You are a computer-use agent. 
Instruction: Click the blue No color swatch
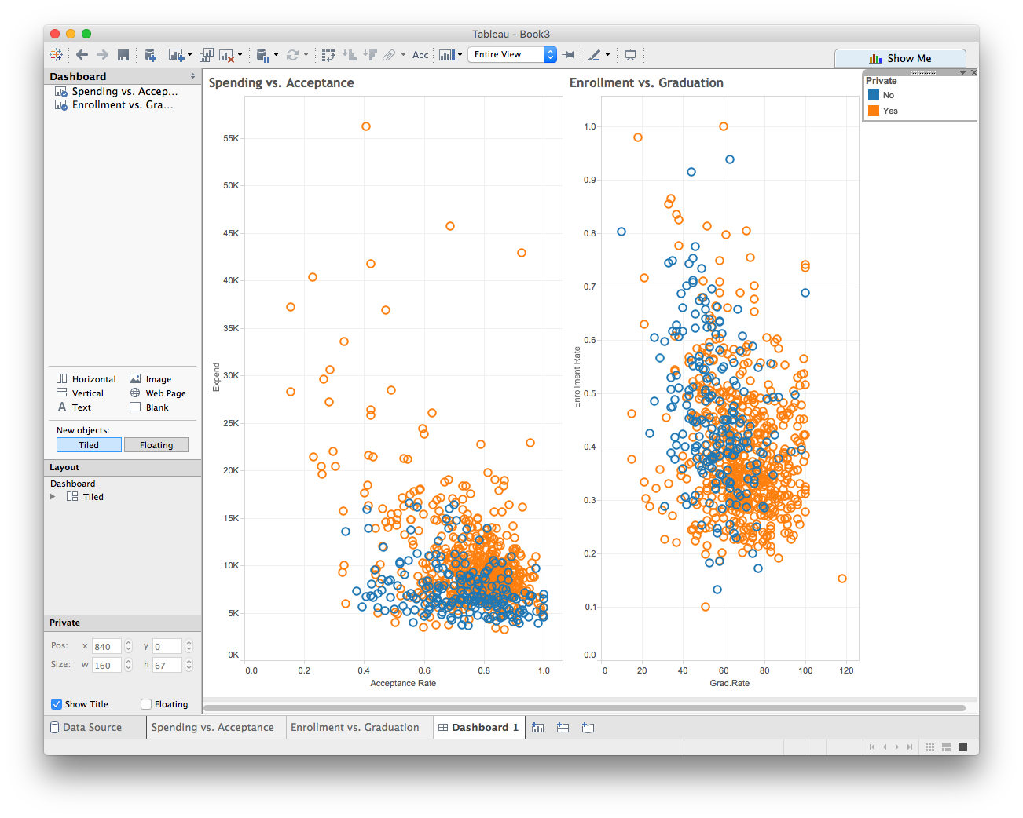coord(873,95)
